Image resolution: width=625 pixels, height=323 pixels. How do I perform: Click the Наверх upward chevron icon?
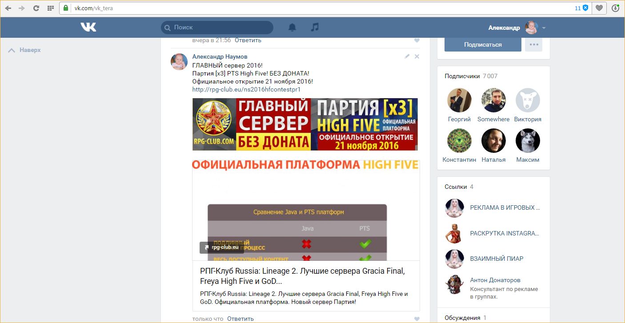[12, 50]
